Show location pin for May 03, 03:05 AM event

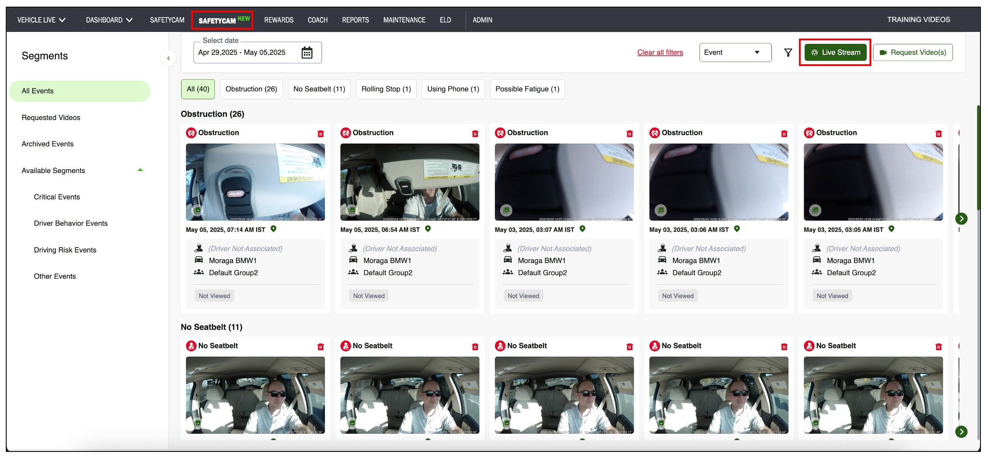891,229
